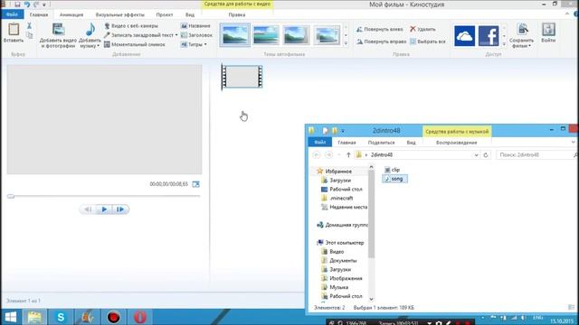Open the Проект tab

pyautogui.click(x=165, y=14)
